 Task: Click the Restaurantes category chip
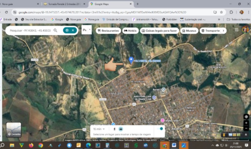click(x=108, y=31)
